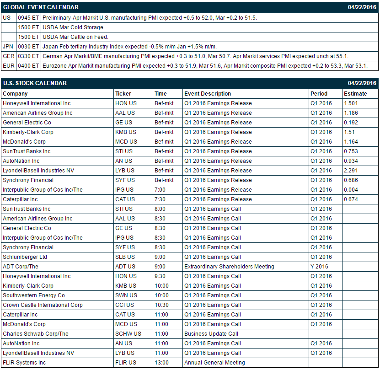Click the JPN region cell
Image resolution: width=380 pixels, height=370 pixels.
(8, 47)
